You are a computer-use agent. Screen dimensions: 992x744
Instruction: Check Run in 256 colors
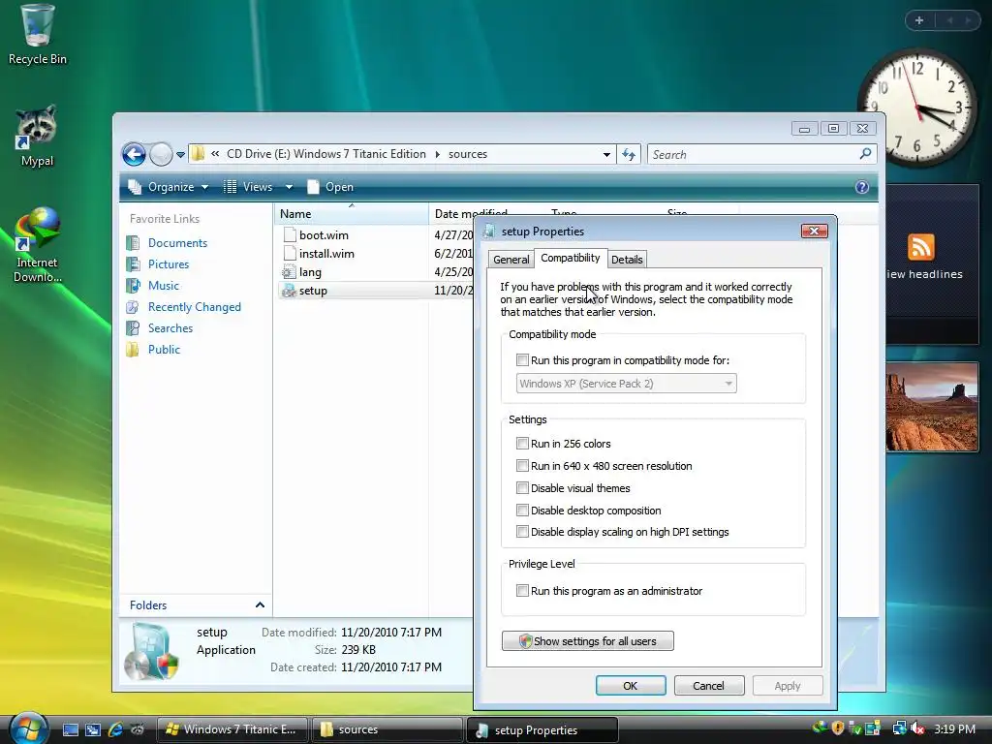pos(522,444)
